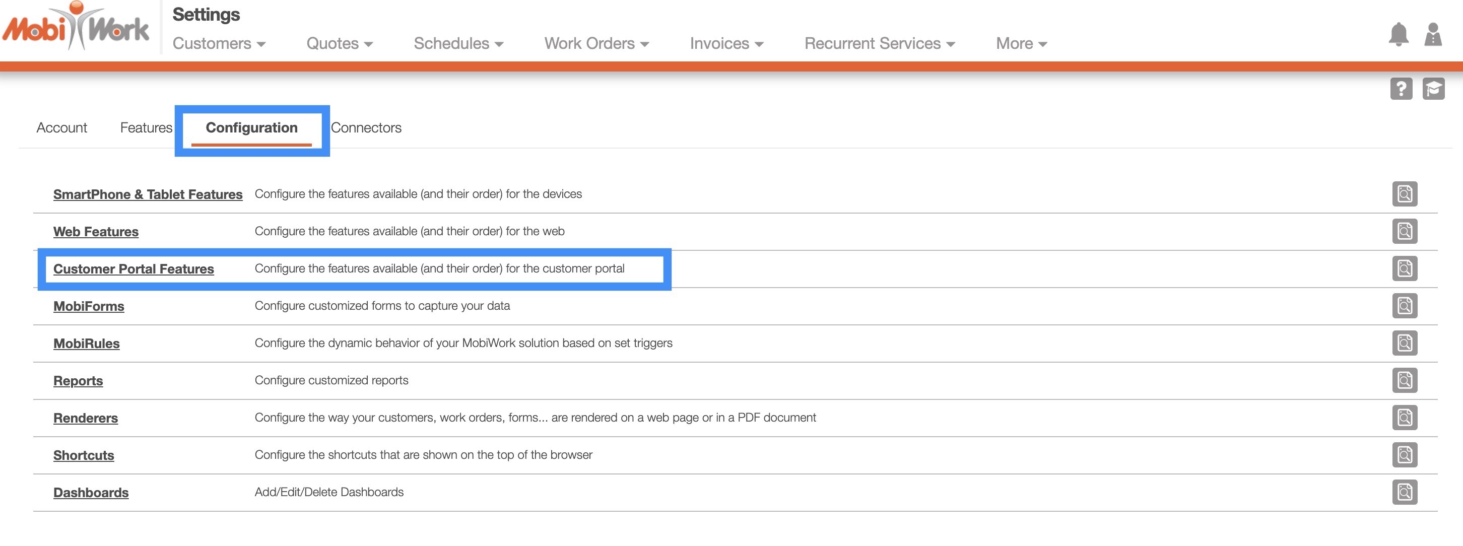Click the document icon in MobiForms row

tap(1404, 306)
